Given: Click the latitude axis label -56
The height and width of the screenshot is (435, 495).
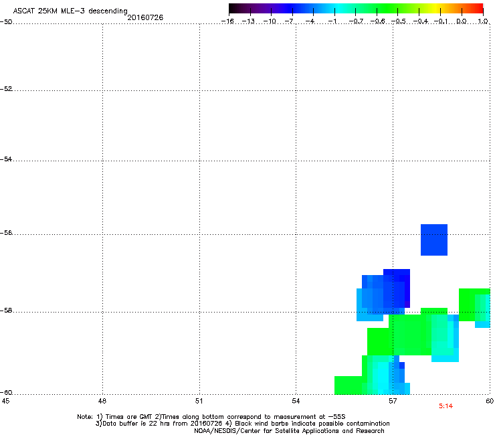Looking at the screenshot, I should [x=6, y=233].
